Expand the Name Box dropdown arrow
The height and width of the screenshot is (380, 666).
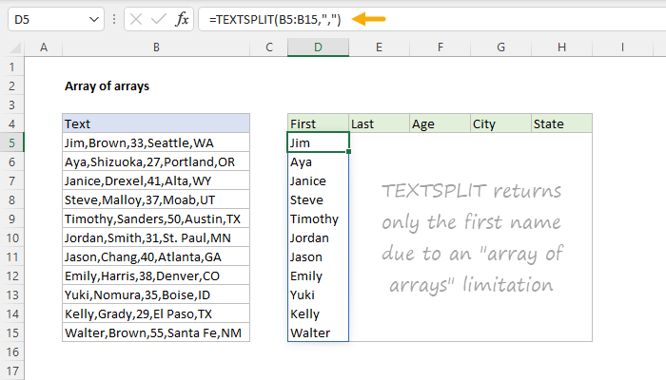coord(93,18)
